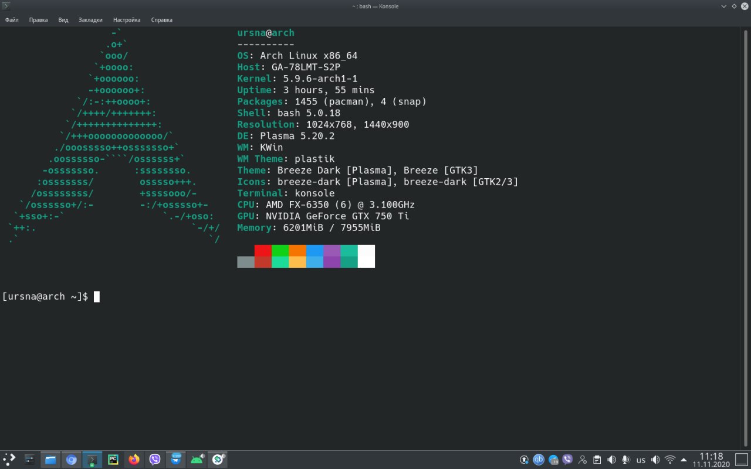Click the 'Host: GA-78LMT-S2P' line
Screen dimensions: 751x469
coord(289,67)
